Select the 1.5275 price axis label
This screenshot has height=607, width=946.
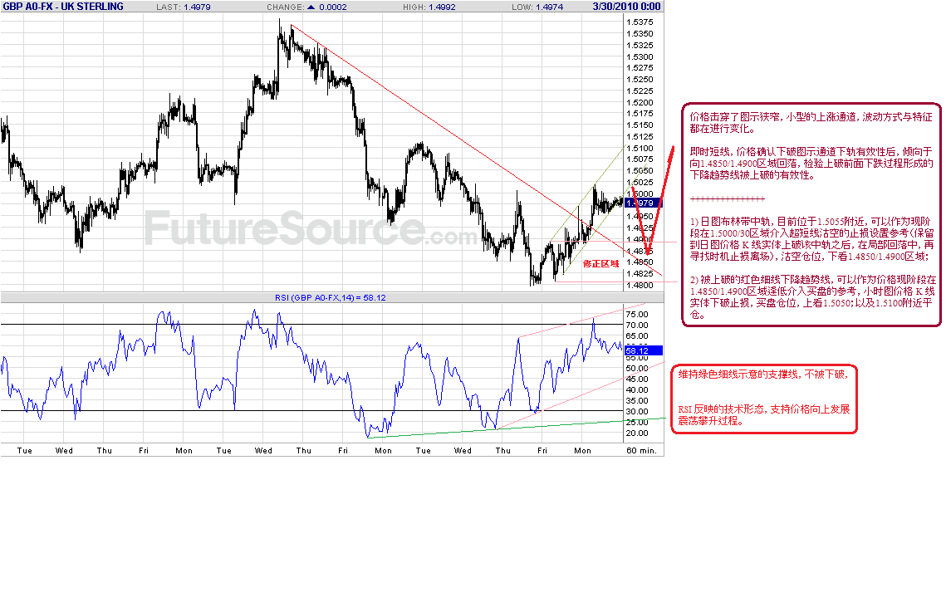coord(640,68)
